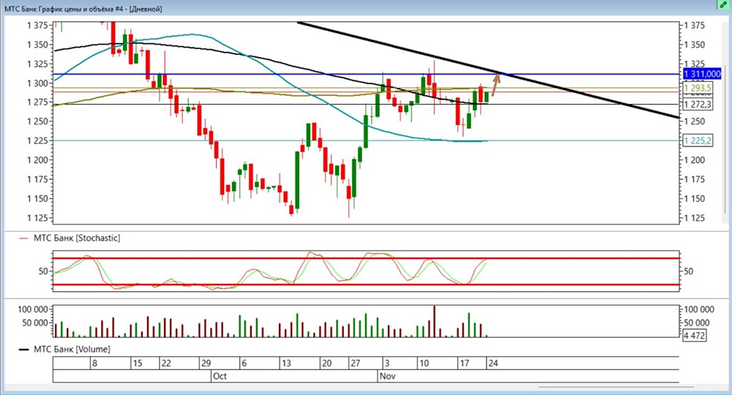Click date 22 on the time axis
The width and height of the screenshot is (732, 395).
pyautogui.click(x=166, y=364)
